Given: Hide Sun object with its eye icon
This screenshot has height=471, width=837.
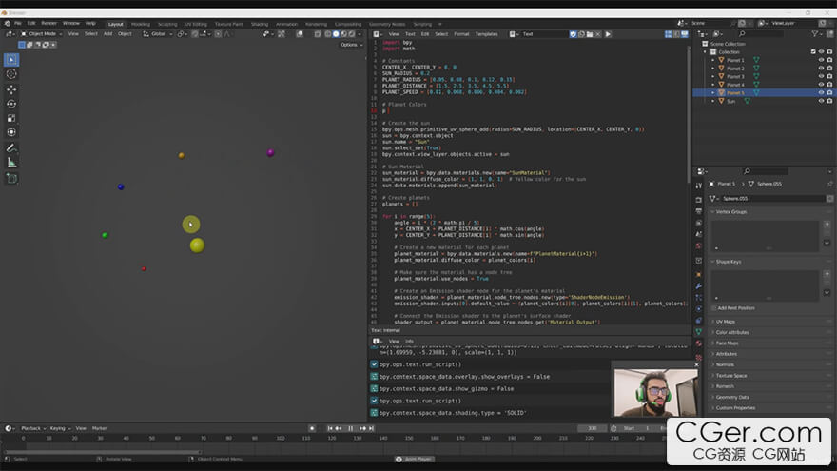Looking at the screenshot, I should tap(821, 101).
